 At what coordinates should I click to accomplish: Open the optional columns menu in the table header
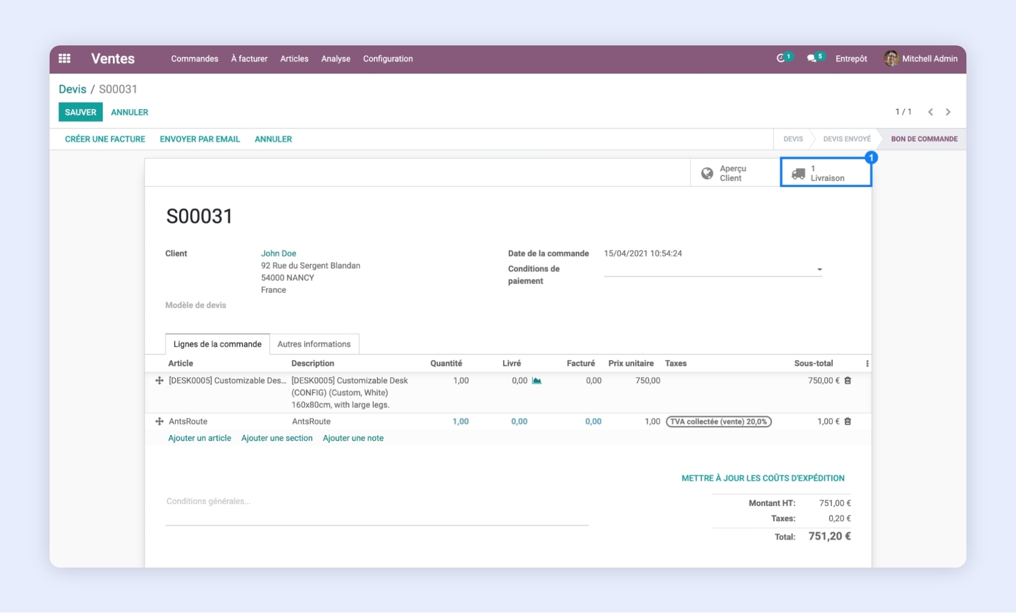coord(868,363)
